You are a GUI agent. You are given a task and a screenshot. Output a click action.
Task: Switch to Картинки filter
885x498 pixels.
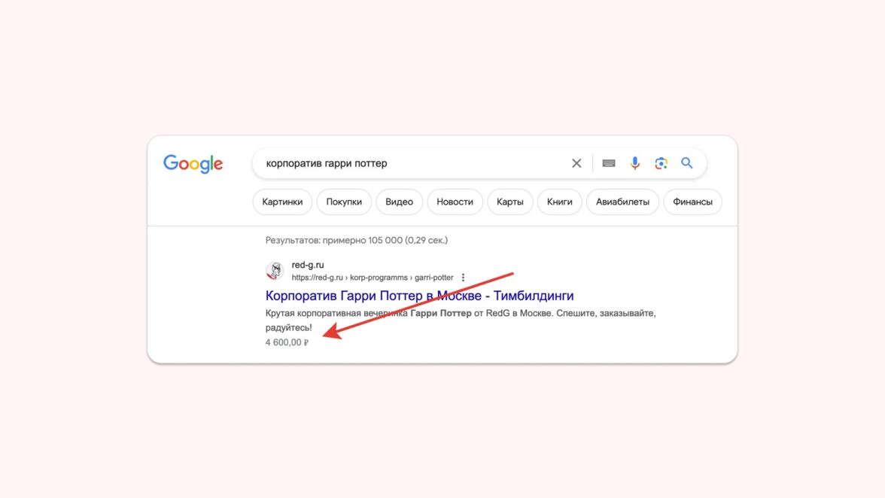[282, 202]
